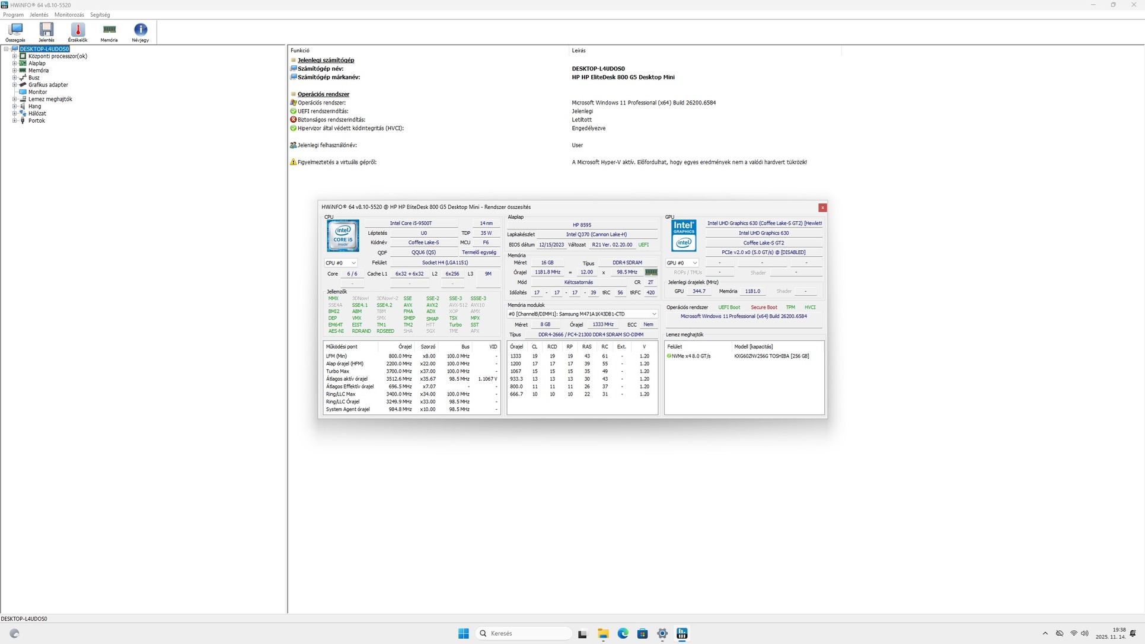Open Microsoft Edge from the taskbar
Image resolution: width=1145 pixels, height=644 pixels.
(x=623, y=633)
